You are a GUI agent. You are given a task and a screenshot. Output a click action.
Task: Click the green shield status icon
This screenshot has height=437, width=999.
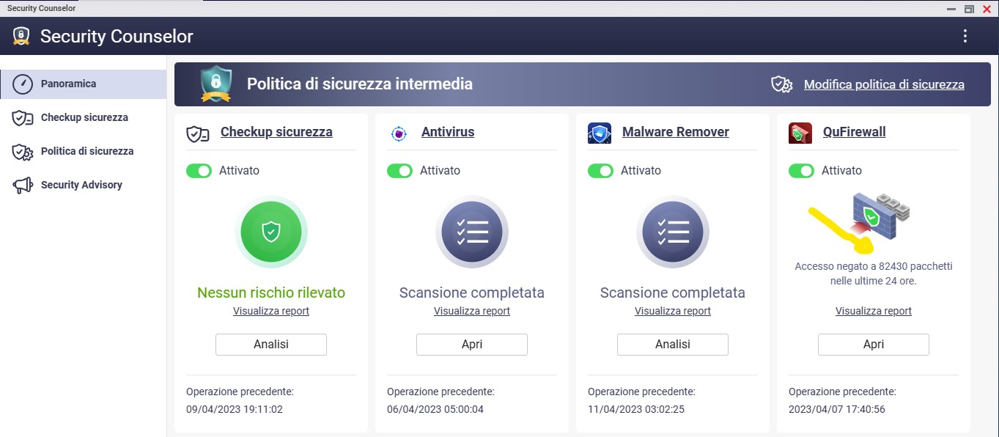(x=271, y=232)
